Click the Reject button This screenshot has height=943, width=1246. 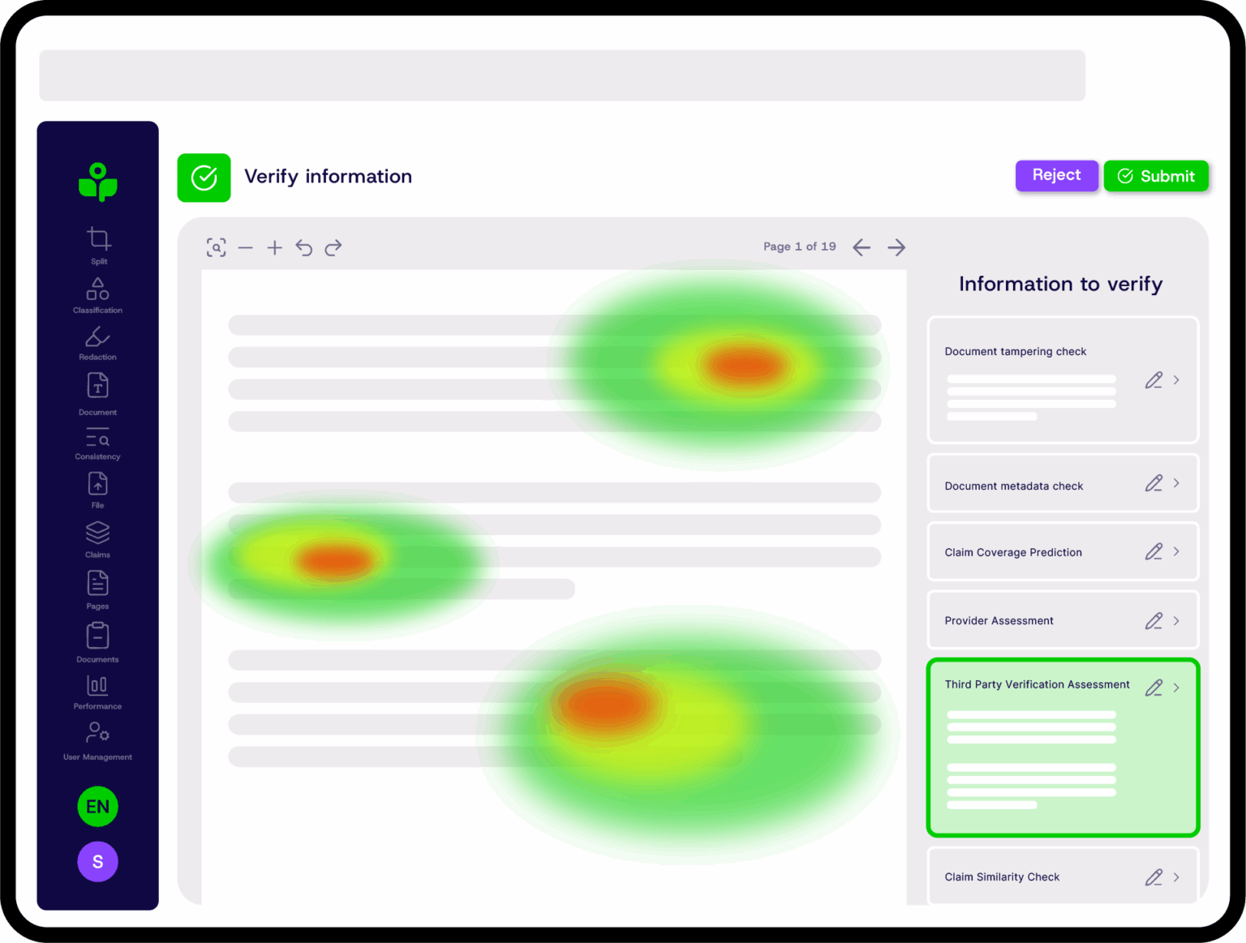1056,175
